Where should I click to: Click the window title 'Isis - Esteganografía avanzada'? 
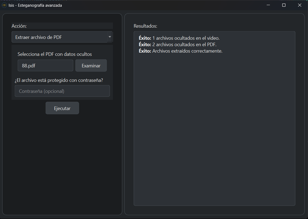[x=35, y=5]
